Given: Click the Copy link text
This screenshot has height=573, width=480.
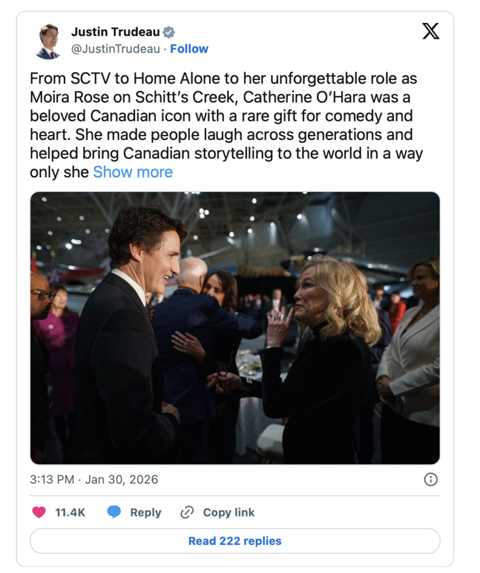Looking at the screenshot, I should click(229, 512).
